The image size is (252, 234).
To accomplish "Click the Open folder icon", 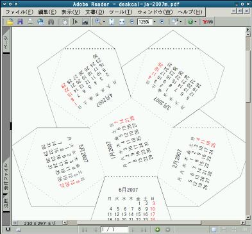I will [10, 22].
